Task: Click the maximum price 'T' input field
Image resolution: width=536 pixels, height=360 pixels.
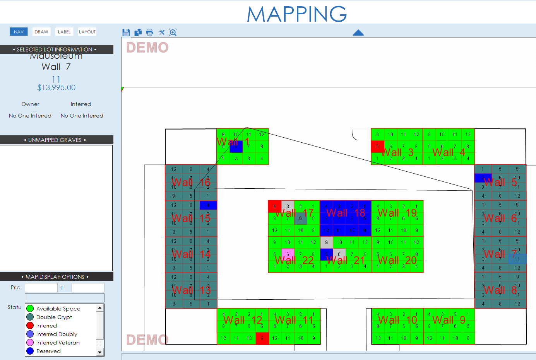Action: [x=88, y=288]
